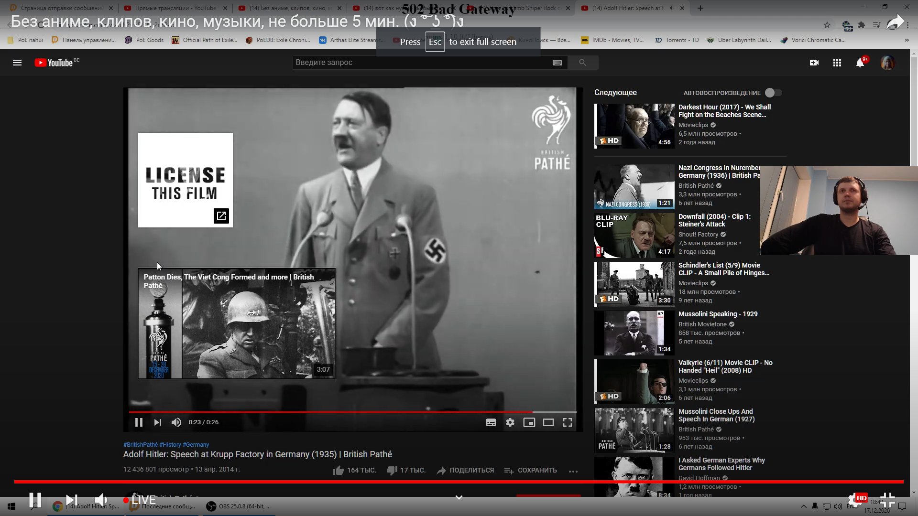Skip to the next video
The image size is (918, 516).
pos(157,422)
